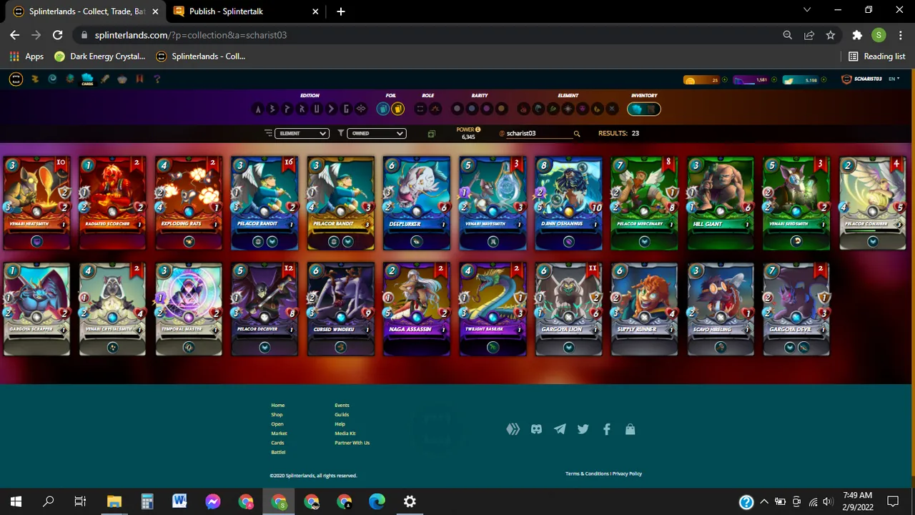Screen dimensions: 915x515
Task: Open the Splinterlands logo home icon
Action: pyautogui.click(x=16, y=79)
